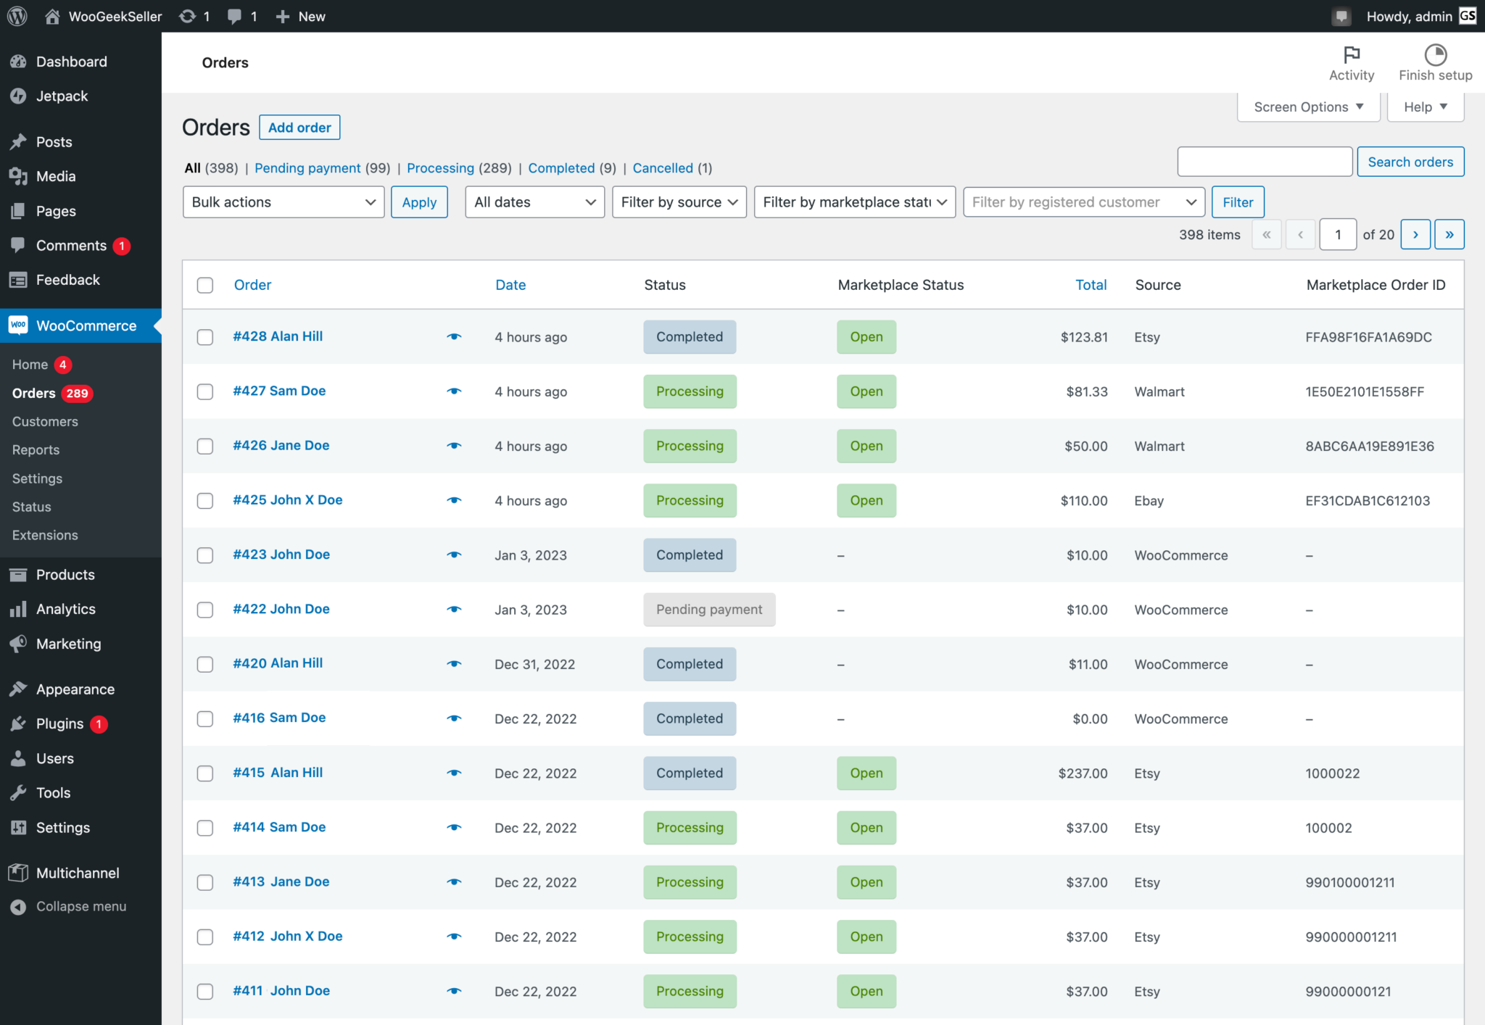Open Multichannel from the sidebar
Image resolution: width=1485 pixels, height=1025 pixels.
(78, 873)
